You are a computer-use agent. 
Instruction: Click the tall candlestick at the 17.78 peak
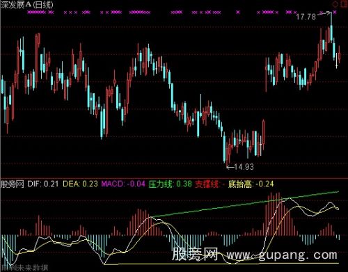(x=331, y=28)
